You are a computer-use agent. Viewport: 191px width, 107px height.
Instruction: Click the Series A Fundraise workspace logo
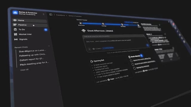[x=15, y=12]
